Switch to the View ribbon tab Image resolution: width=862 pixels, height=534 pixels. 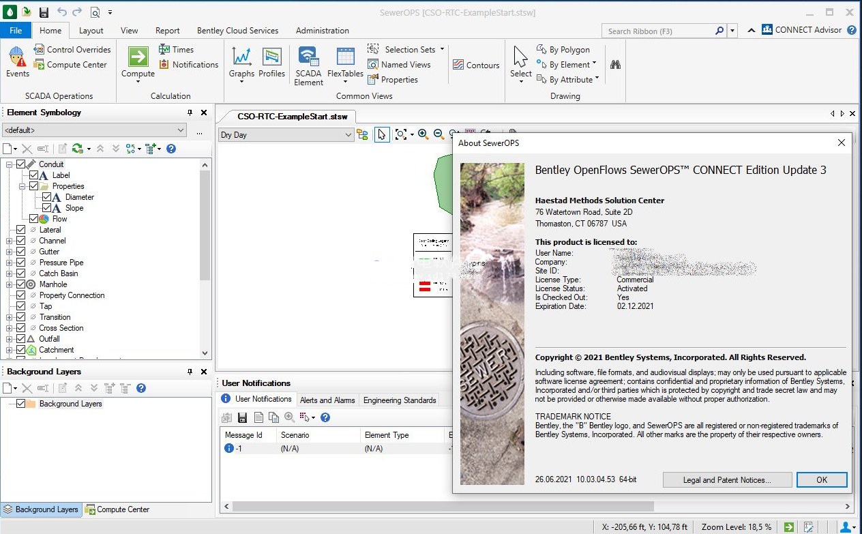coord(130,31)
